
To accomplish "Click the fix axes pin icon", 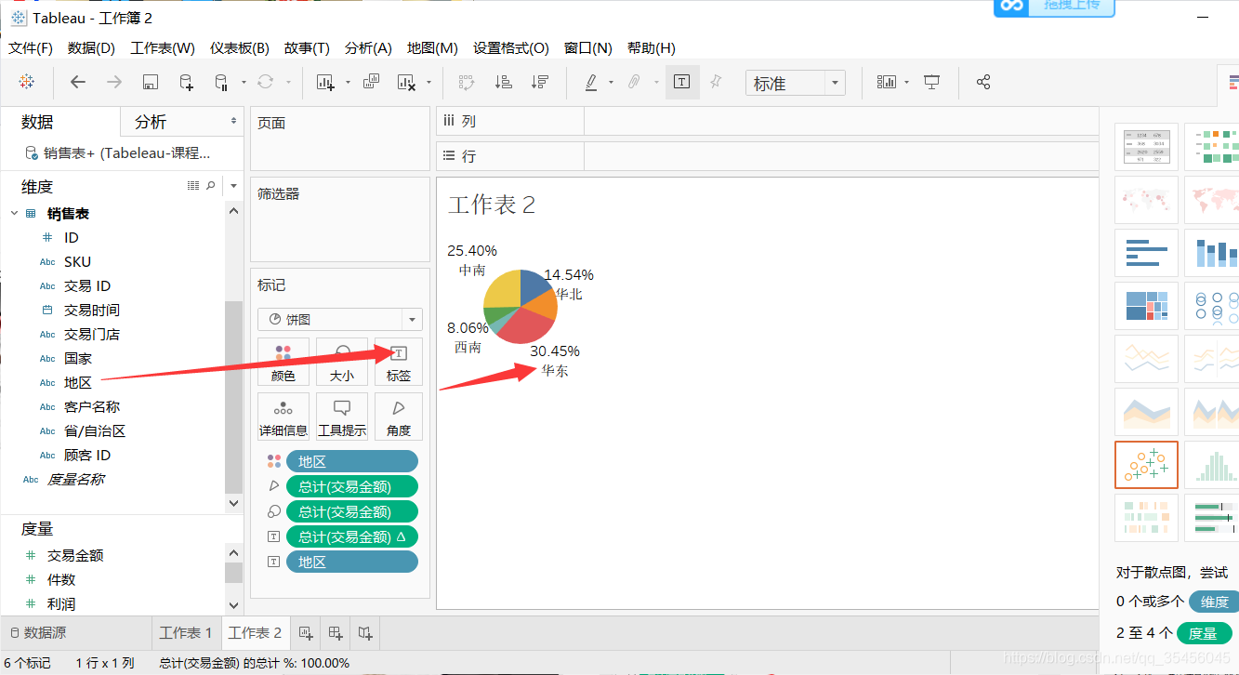I will [716, 82].
